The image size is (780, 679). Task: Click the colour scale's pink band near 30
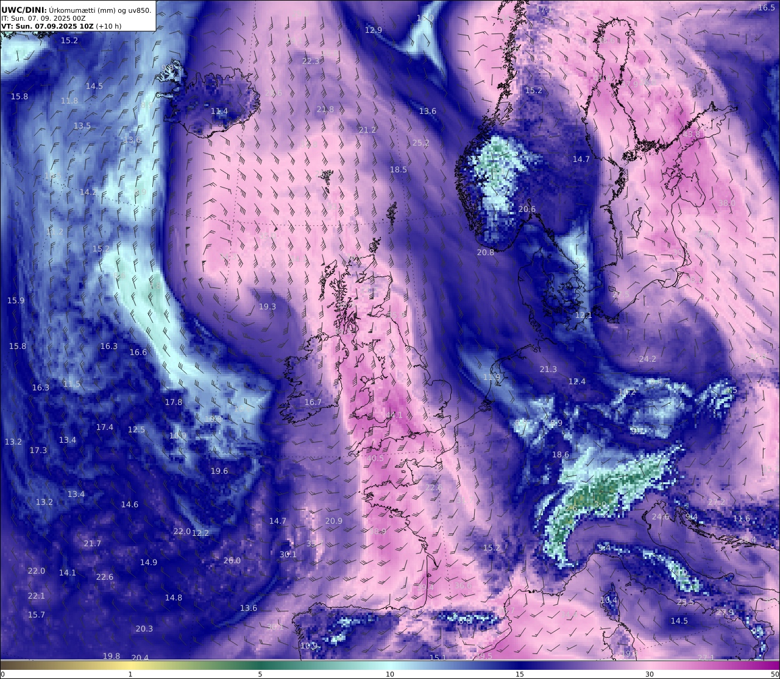point(650,665)
